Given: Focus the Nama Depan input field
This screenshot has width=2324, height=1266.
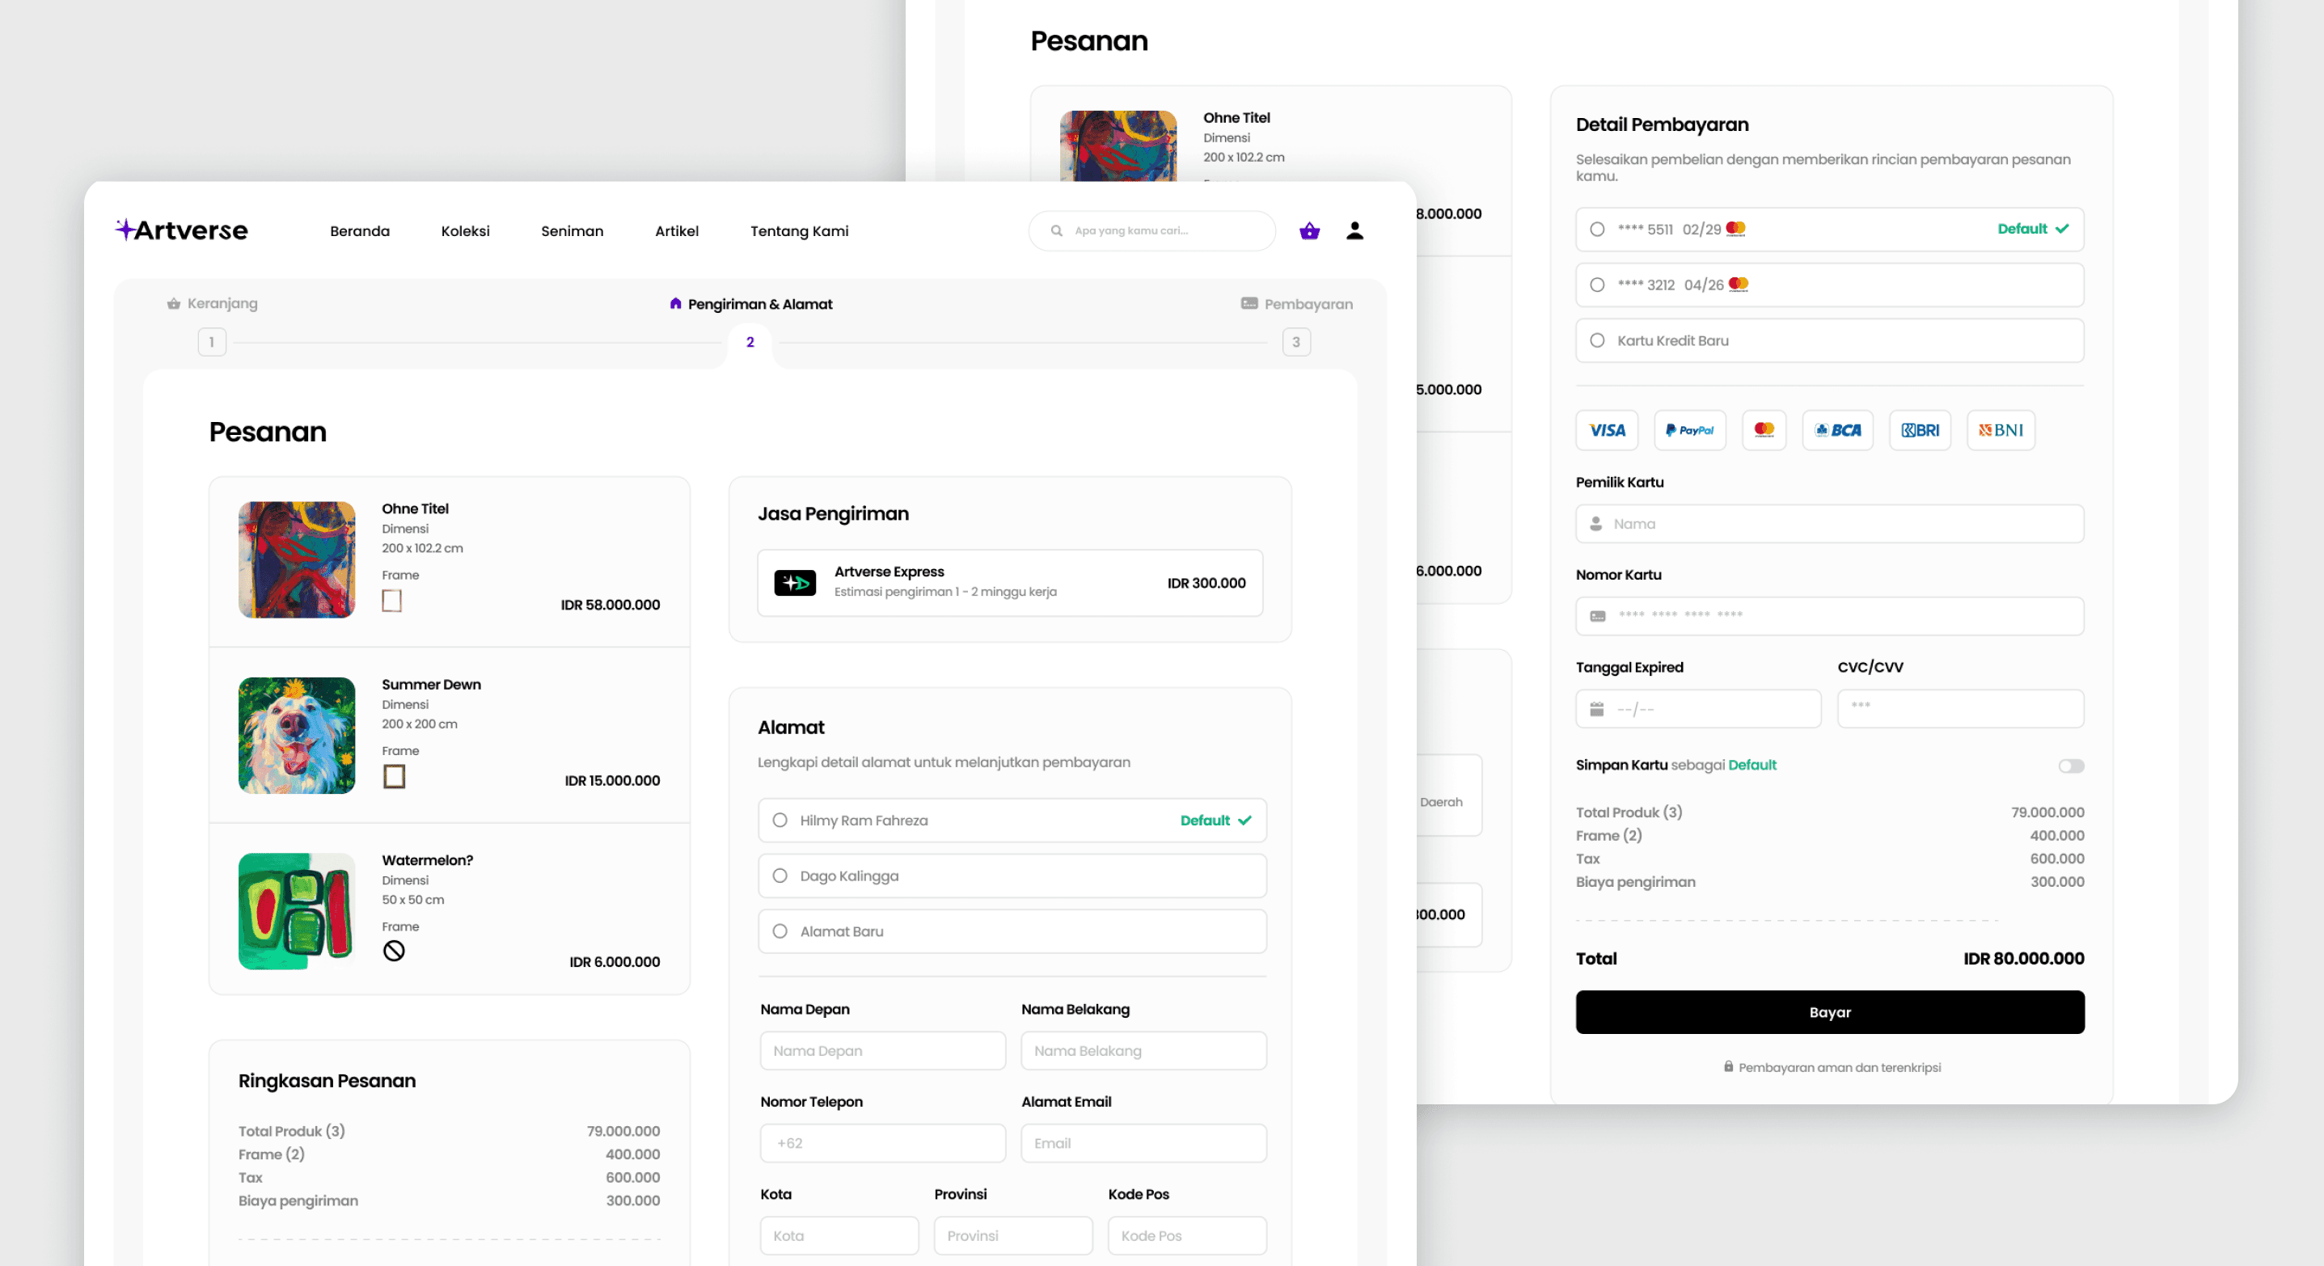Looking at the screenshot, I should pyautogui.click(x=882, y=1050).
